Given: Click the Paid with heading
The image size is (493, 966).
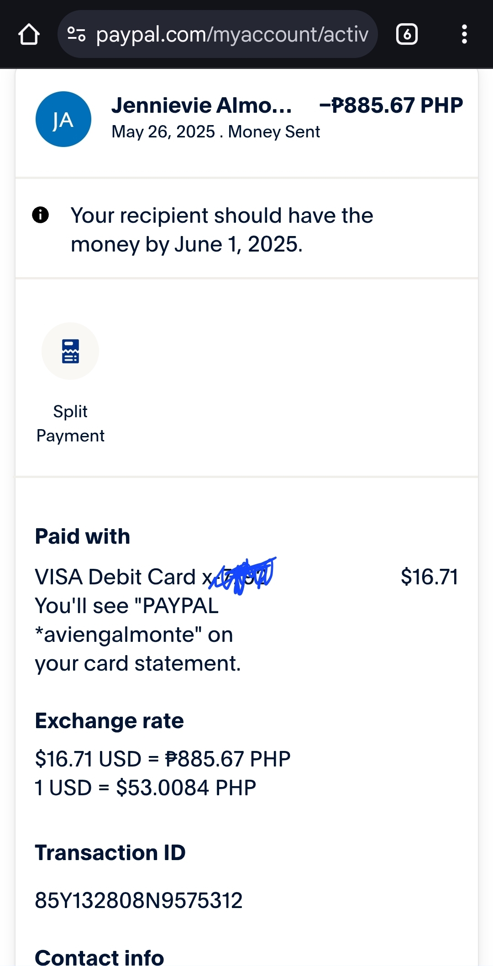Looking at the screenshot, I should 83,536.
